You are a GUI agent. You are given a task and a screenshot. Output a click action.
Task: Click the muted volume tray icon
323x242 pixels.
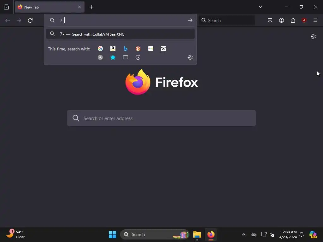coord(272,234)
